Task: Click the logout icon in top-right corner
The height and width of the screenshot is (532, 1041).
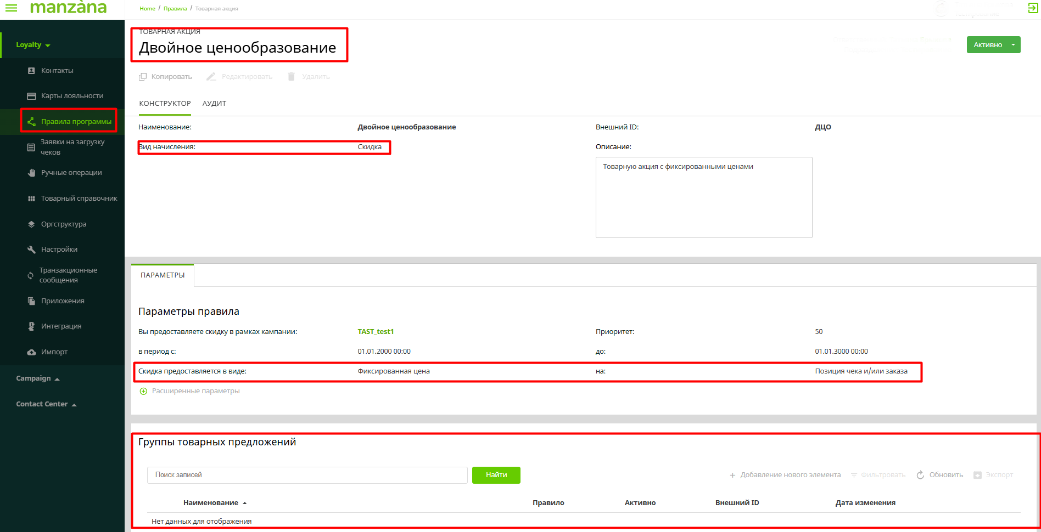Action: [1032, 8]
